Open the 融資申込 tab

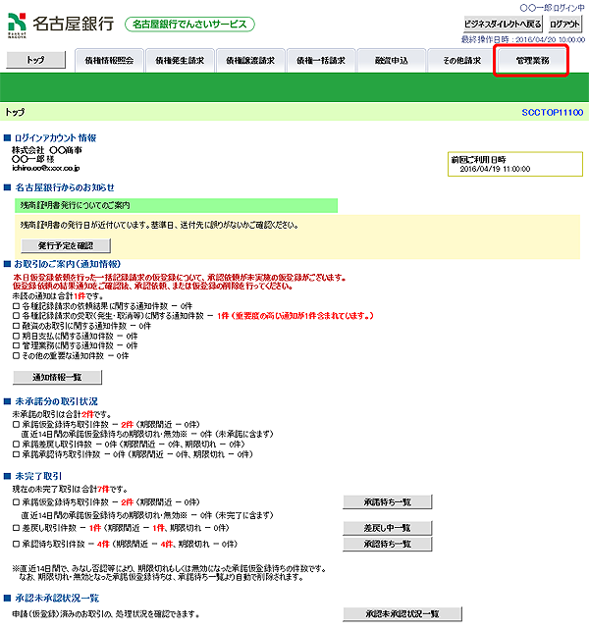pyautogui.click(x=391, y=61)
